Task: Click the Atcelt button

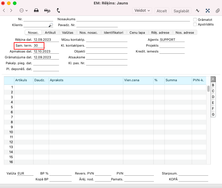Action: tap(162, 11)
